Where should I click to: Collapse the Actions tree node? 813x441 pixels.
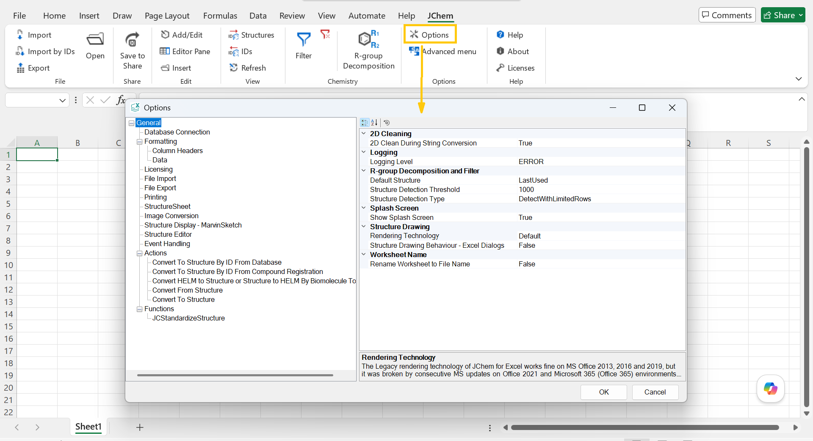(x=139, y=253)
